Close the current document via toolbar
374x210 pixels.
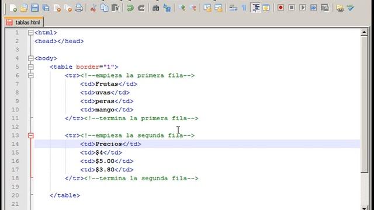point(57,8)
